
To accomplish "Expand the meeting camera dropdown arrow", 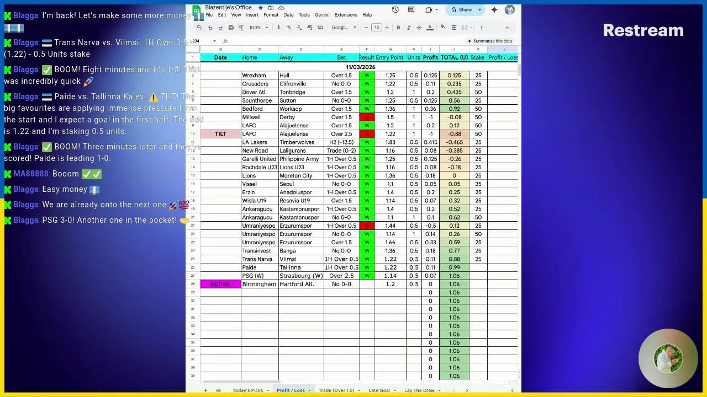I will [x=436, y=10].
